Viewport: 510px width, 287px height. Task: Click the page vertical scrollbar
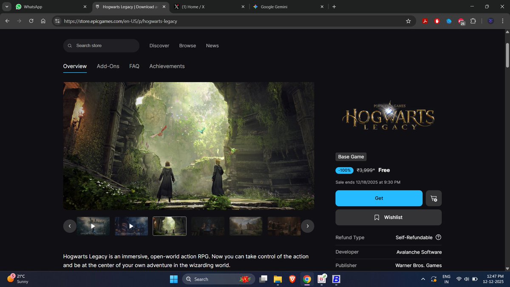(507, 55)
